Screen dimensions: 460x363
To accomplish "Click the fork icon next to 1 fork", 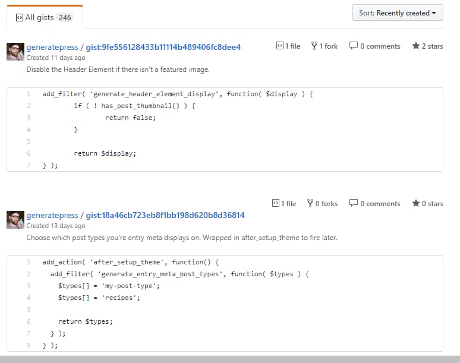I will [x=314, y=46].
